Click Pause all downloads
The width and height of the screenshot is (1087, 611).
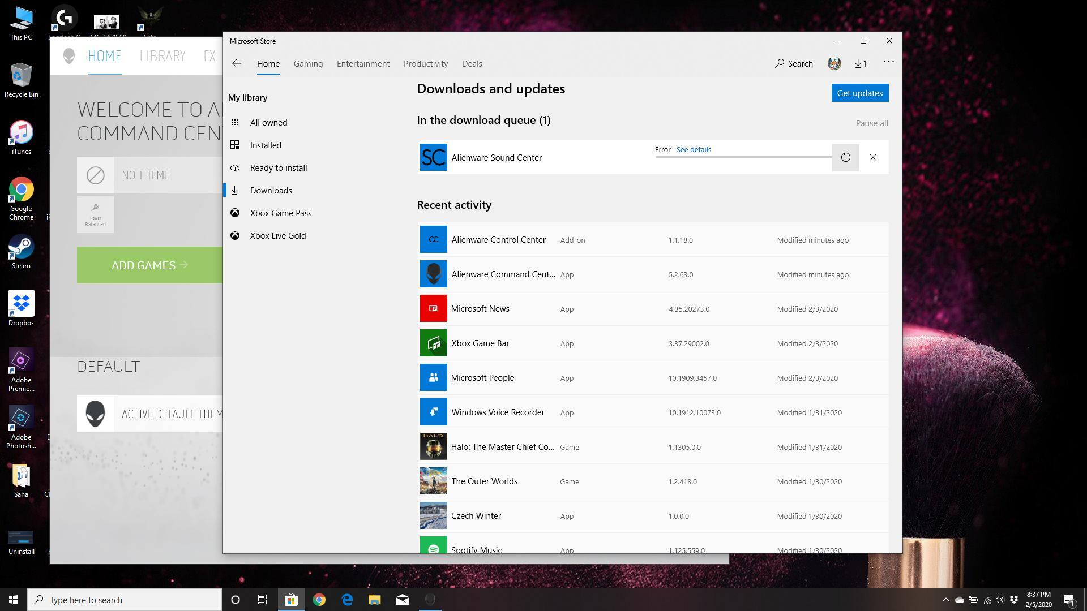[x=871, y=123]
